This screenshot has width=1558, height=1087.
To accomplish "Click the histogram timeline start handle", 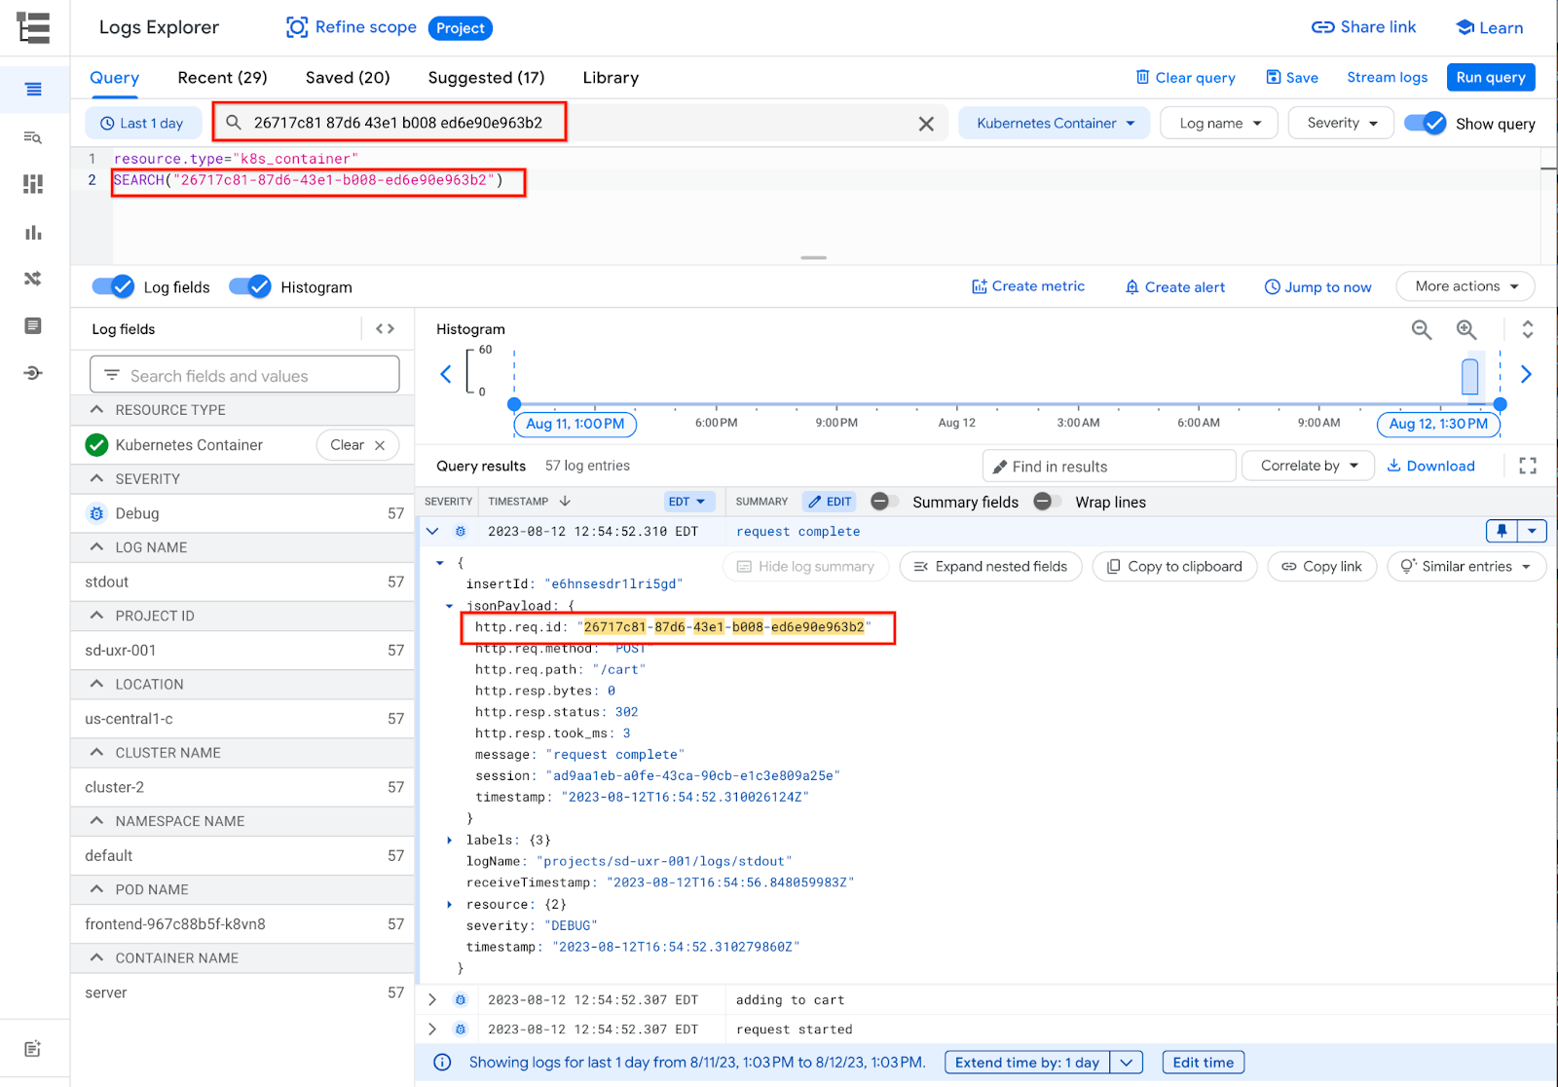I will click(514, 404).
